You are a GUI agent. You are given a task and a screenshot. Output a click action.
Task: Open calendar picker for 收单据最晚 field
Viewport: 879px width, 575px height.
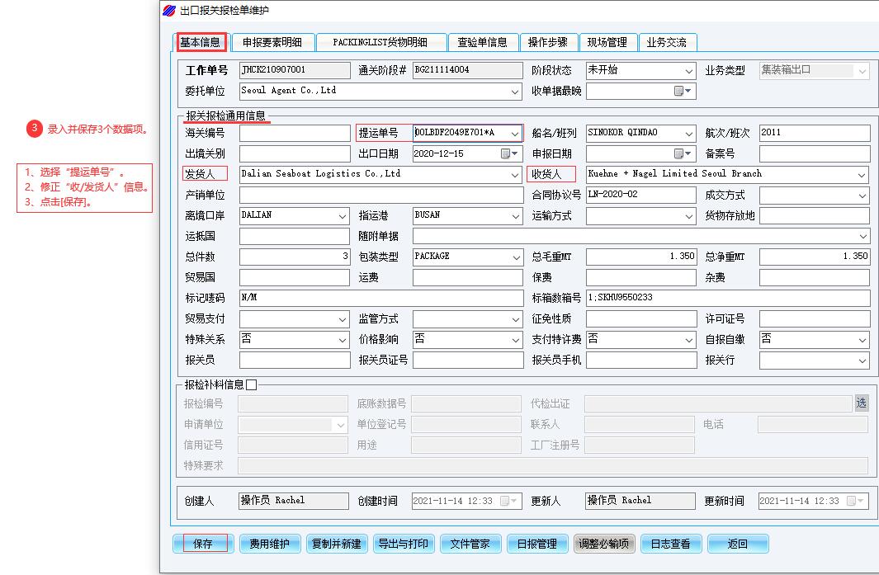click(x=683, y=91)
